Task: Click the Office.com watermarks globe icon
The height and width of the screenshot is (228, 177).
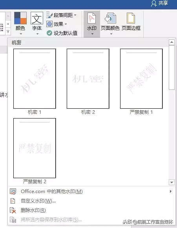Action: tap(13, 192)
